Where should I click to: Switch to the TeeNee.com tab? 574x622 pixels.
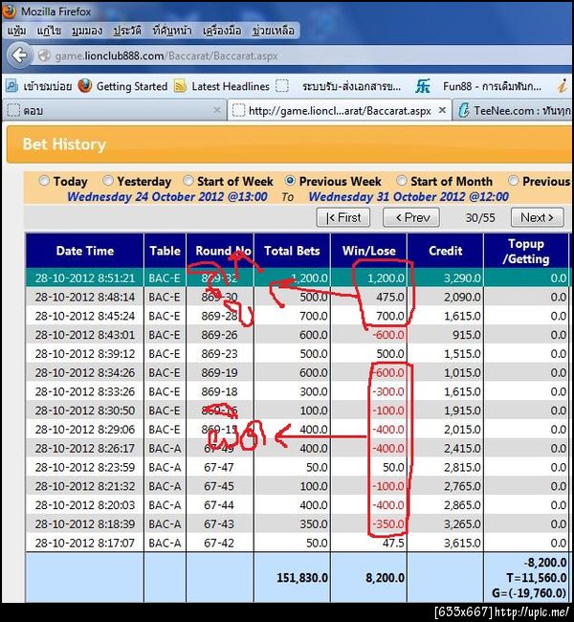[x=514, y=110]
